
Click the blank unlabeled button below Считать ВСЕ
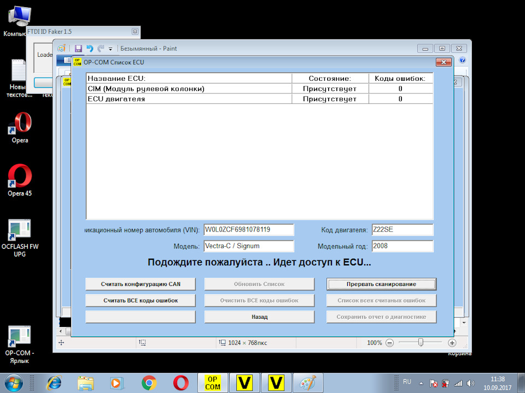point(141,317)
